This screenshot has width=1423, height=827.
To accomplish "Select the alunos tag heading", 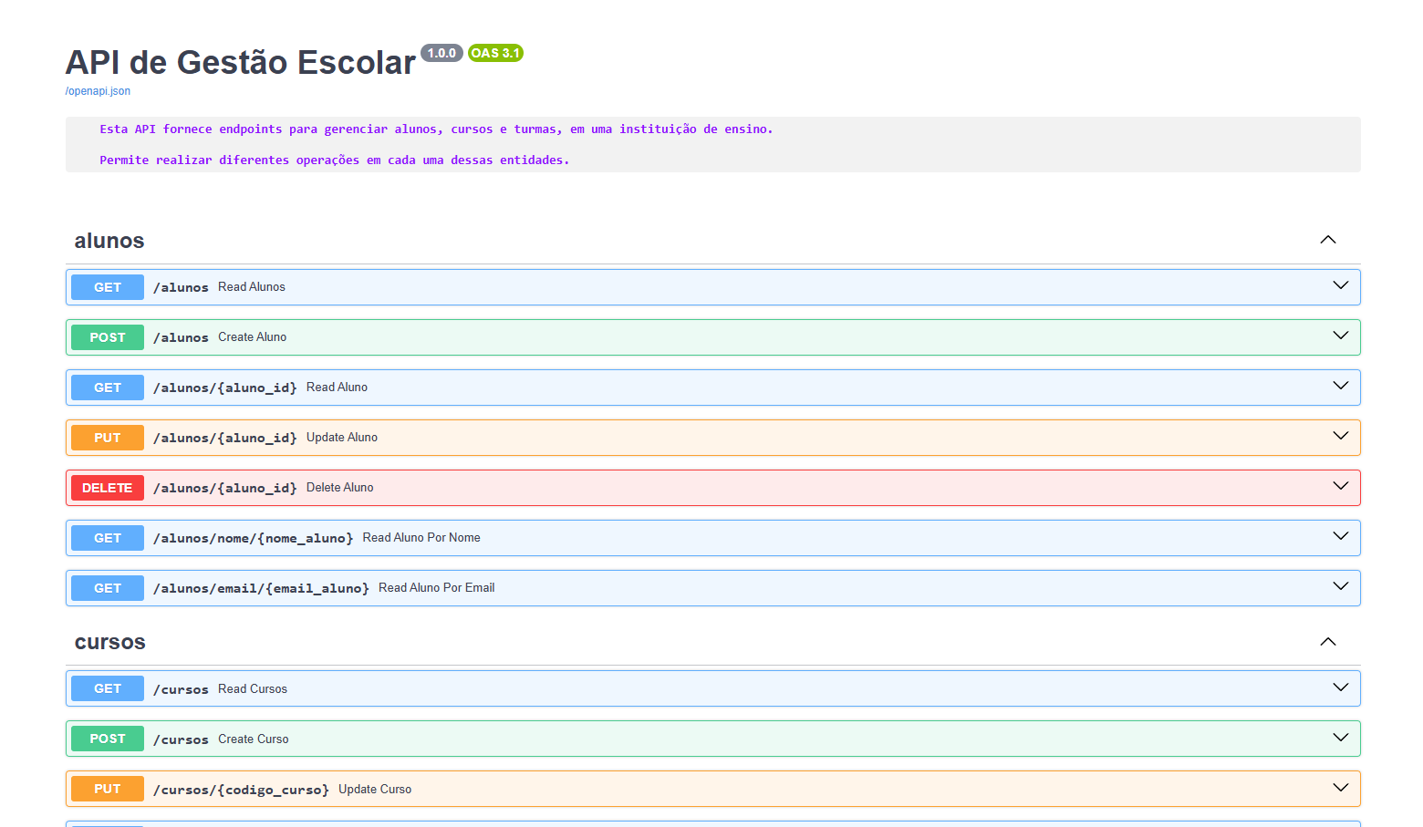I will pyautogui.click(x=109, y=241).
